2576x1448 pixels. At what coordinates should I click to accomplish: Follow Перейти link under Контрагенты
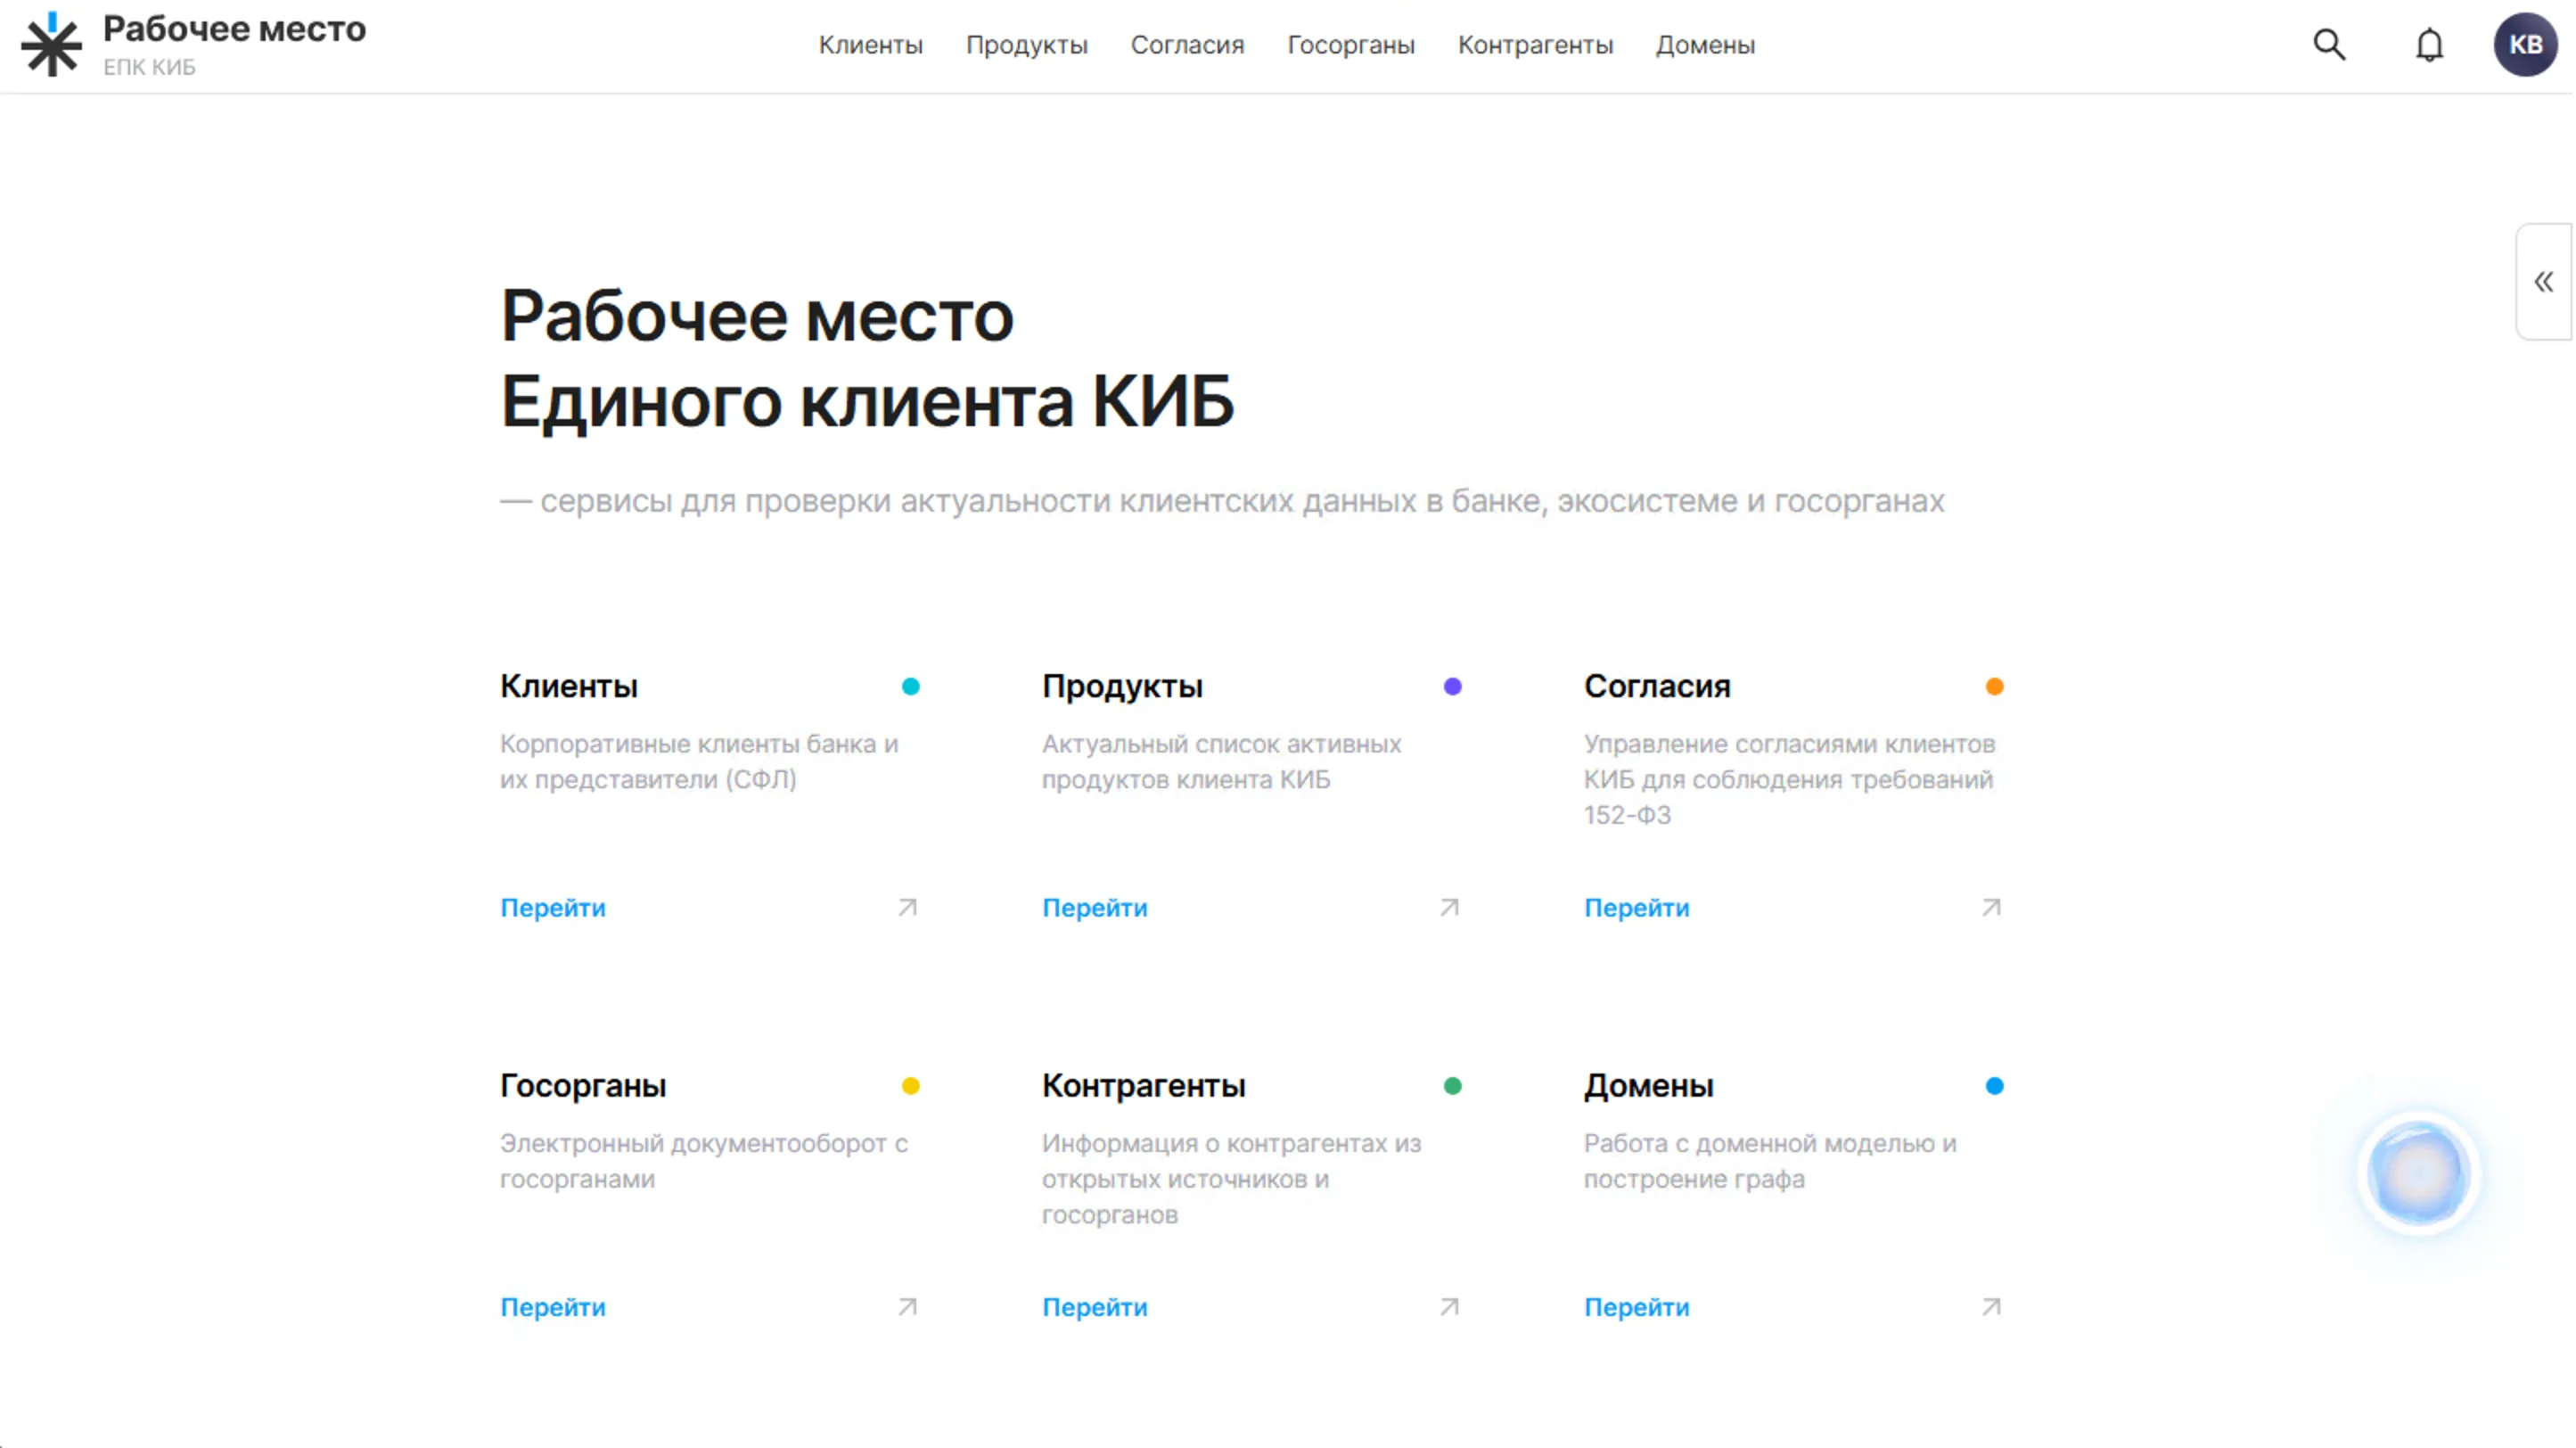pos(1095,1307)
